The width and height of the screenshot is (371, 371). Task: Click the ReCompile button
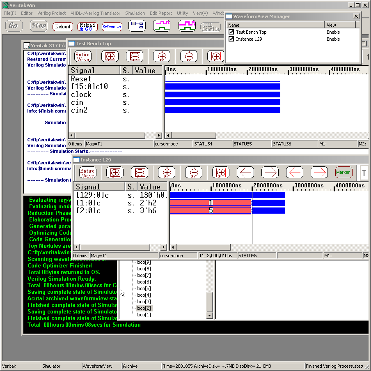[112, 27]
